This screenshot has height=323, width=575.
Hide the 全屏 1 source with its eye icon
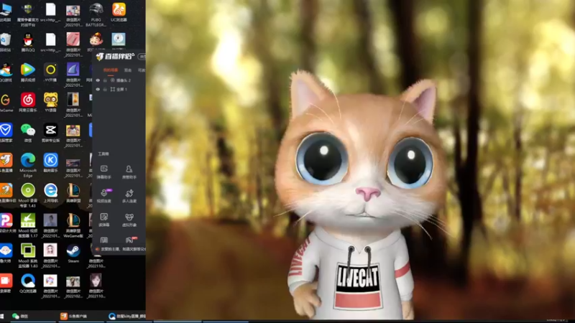(98, 89)
